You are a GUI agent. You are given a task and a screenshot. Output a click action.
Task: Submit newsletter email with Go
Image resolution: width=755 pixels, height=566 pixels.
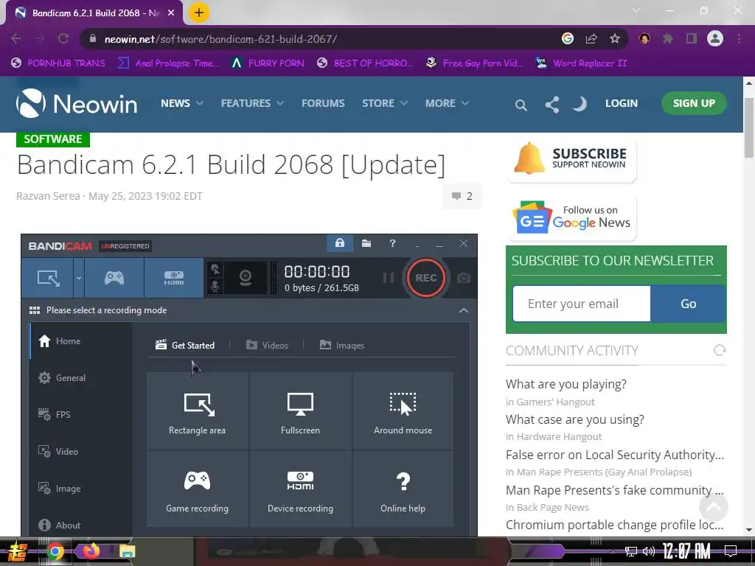tap(688, 304)
